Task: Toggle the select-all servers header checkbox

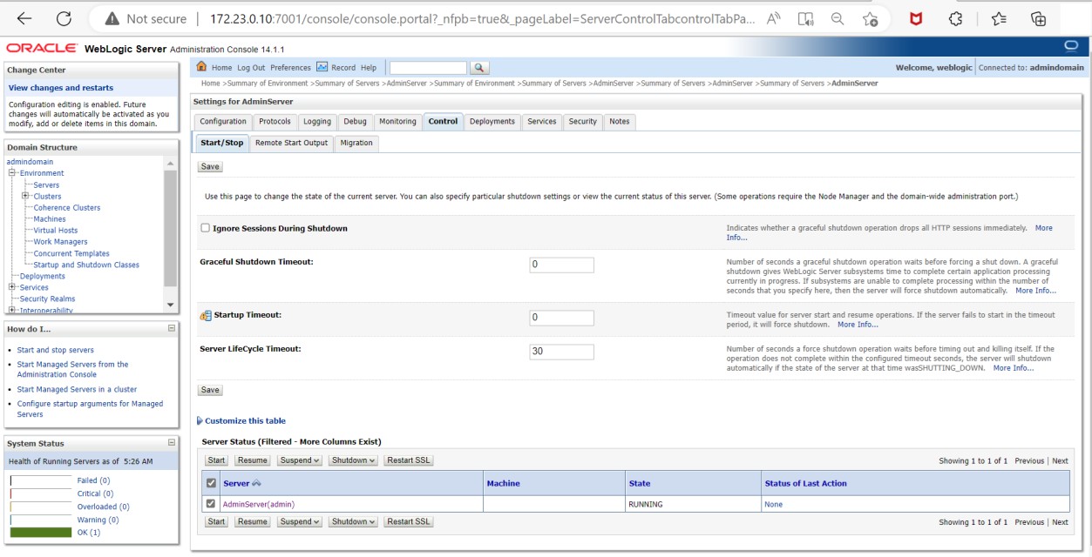Action: [x=210, y=483]
